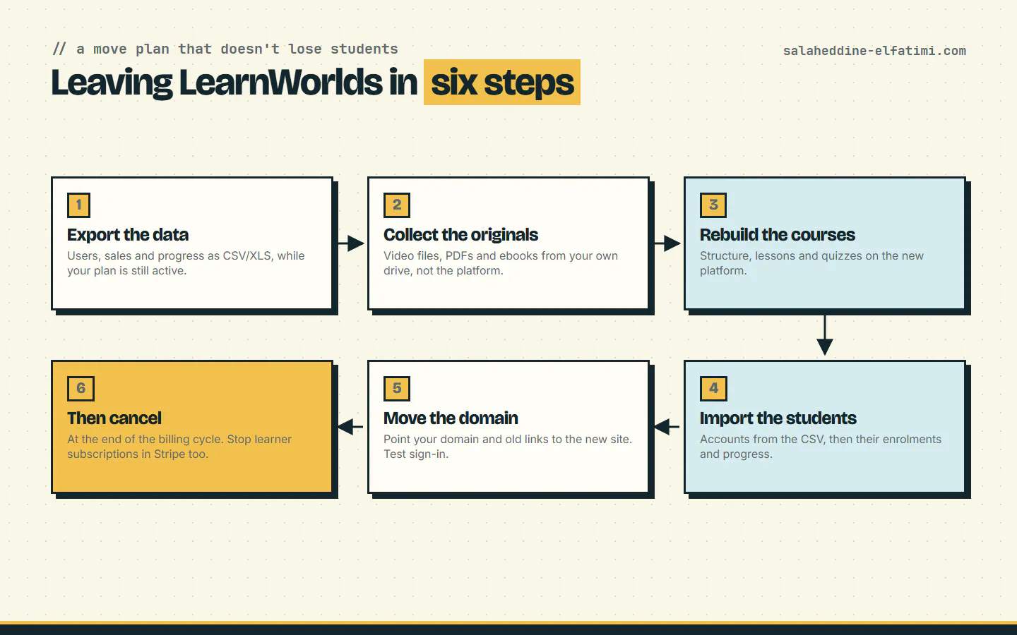
Task: Click the 'Rebuild the courses' heading
Action: [x=777, y=235]
